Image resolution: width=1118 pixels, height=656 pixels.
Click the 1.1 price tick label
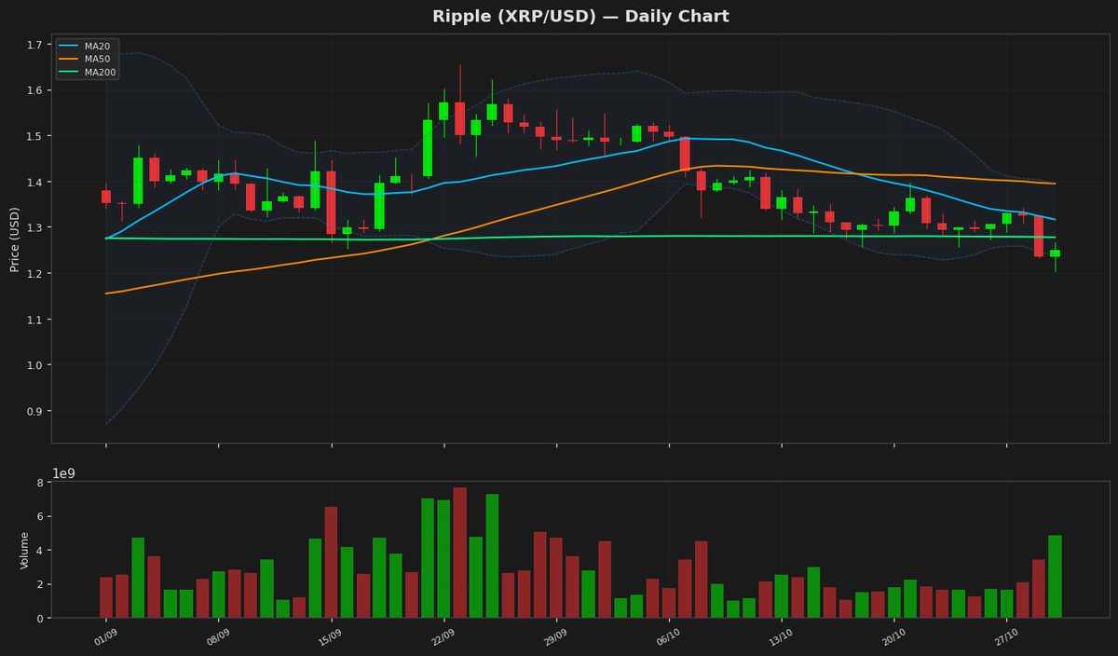click(35, 320)
